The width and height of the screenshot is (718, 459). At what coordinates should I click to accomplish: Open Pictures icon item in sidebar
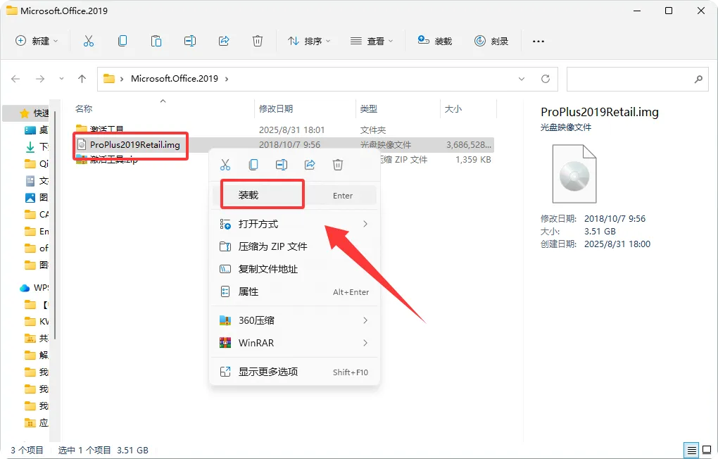(36, 197)
